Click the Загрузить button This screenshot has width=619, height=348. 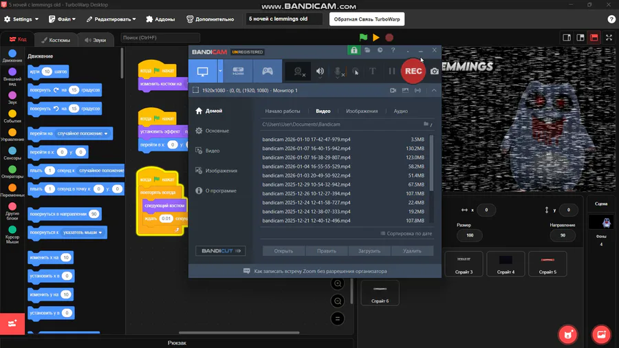(x=369, y=251)
